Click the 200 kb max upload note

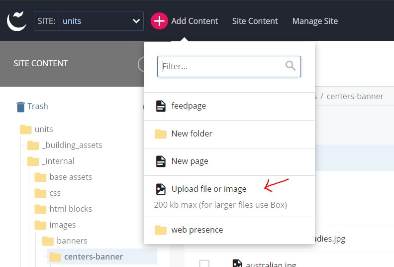[220, 205]
